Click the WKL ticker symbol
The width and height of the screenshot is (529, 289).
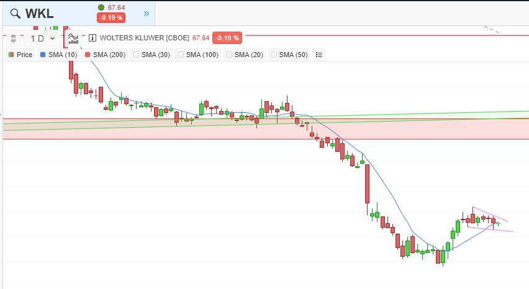pos(40,14)
